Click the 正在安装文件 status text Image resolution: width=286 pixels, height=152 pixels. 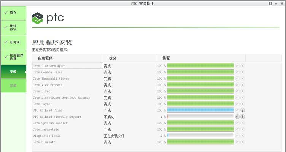tap(114, 136)
